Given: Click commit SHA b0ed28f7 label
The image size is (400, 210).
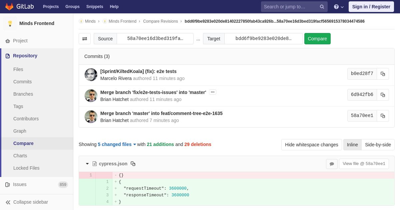Looking at the screenshot, I should pyautogui.click(x=362, y=74).
